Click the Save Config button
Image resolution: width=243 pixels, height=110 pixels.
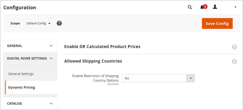point(217,23)
